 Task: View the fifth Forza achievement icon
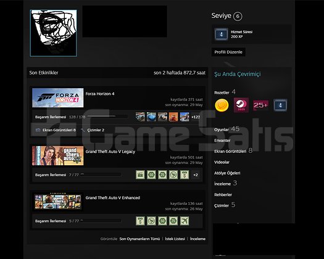(185, 117)
